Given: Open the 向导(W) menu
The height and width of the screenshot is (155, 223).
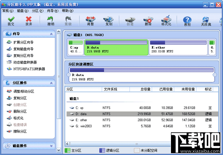Looking at the screenshot, I should [x=53, y=11].
